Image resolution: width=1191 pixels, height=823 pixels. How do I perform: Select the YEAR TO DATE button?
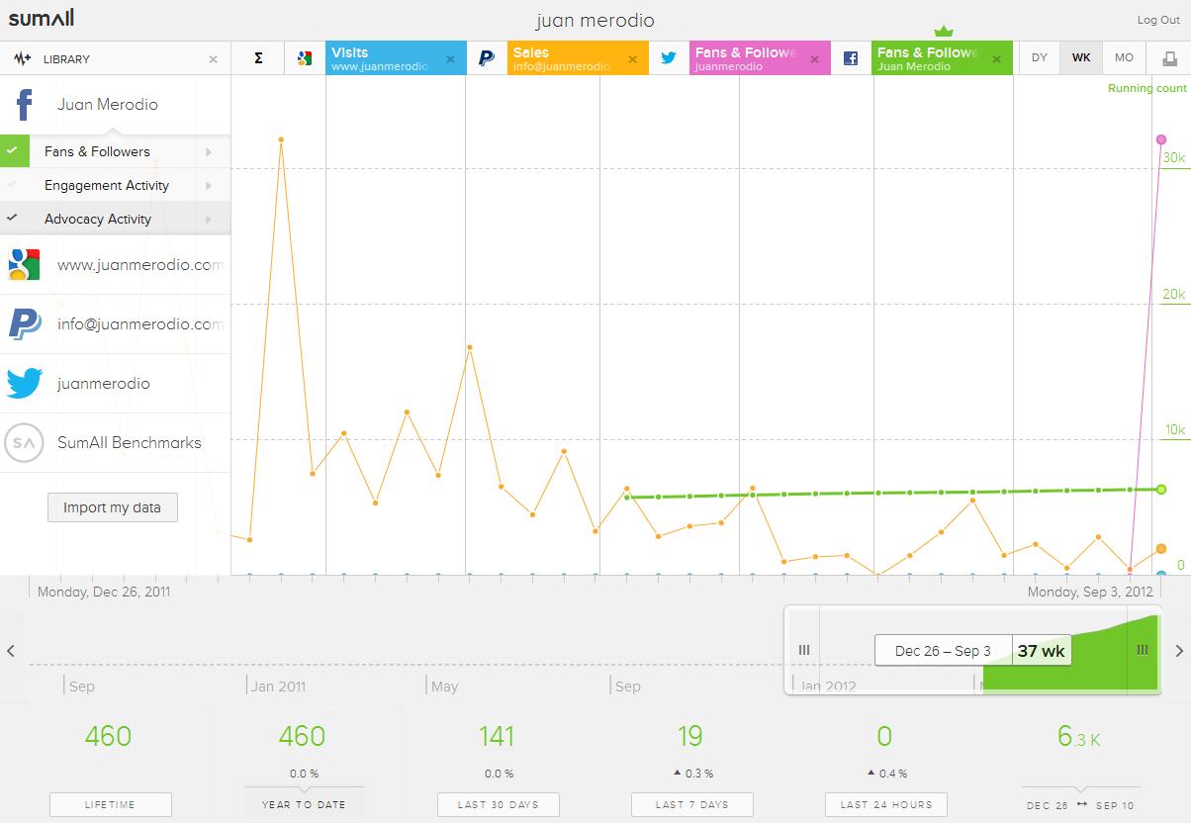[x=304, y=804]
